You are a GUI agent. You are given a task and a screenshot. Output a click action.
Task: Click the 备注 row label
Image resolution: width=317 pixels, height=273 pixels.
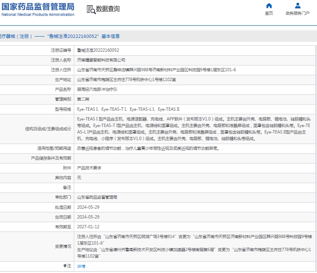[x=67, y=188]
